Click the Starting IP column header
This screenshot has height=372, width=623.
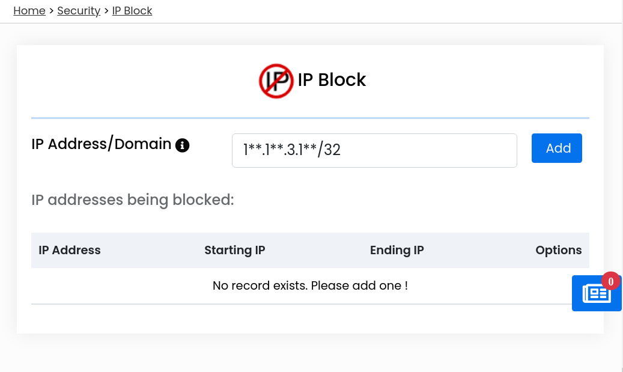click(x=235, y=251)
